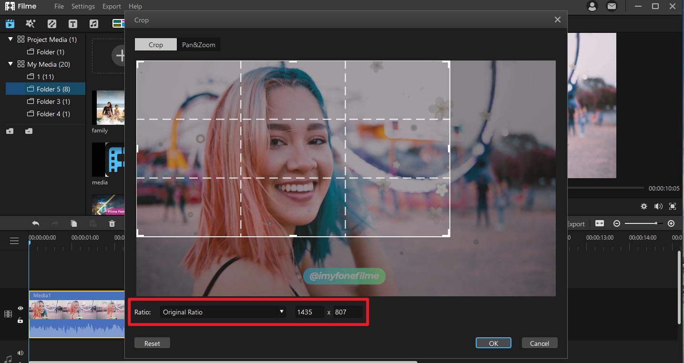Click the Reset button
The image size is (684, 363).
click(152, 343)
